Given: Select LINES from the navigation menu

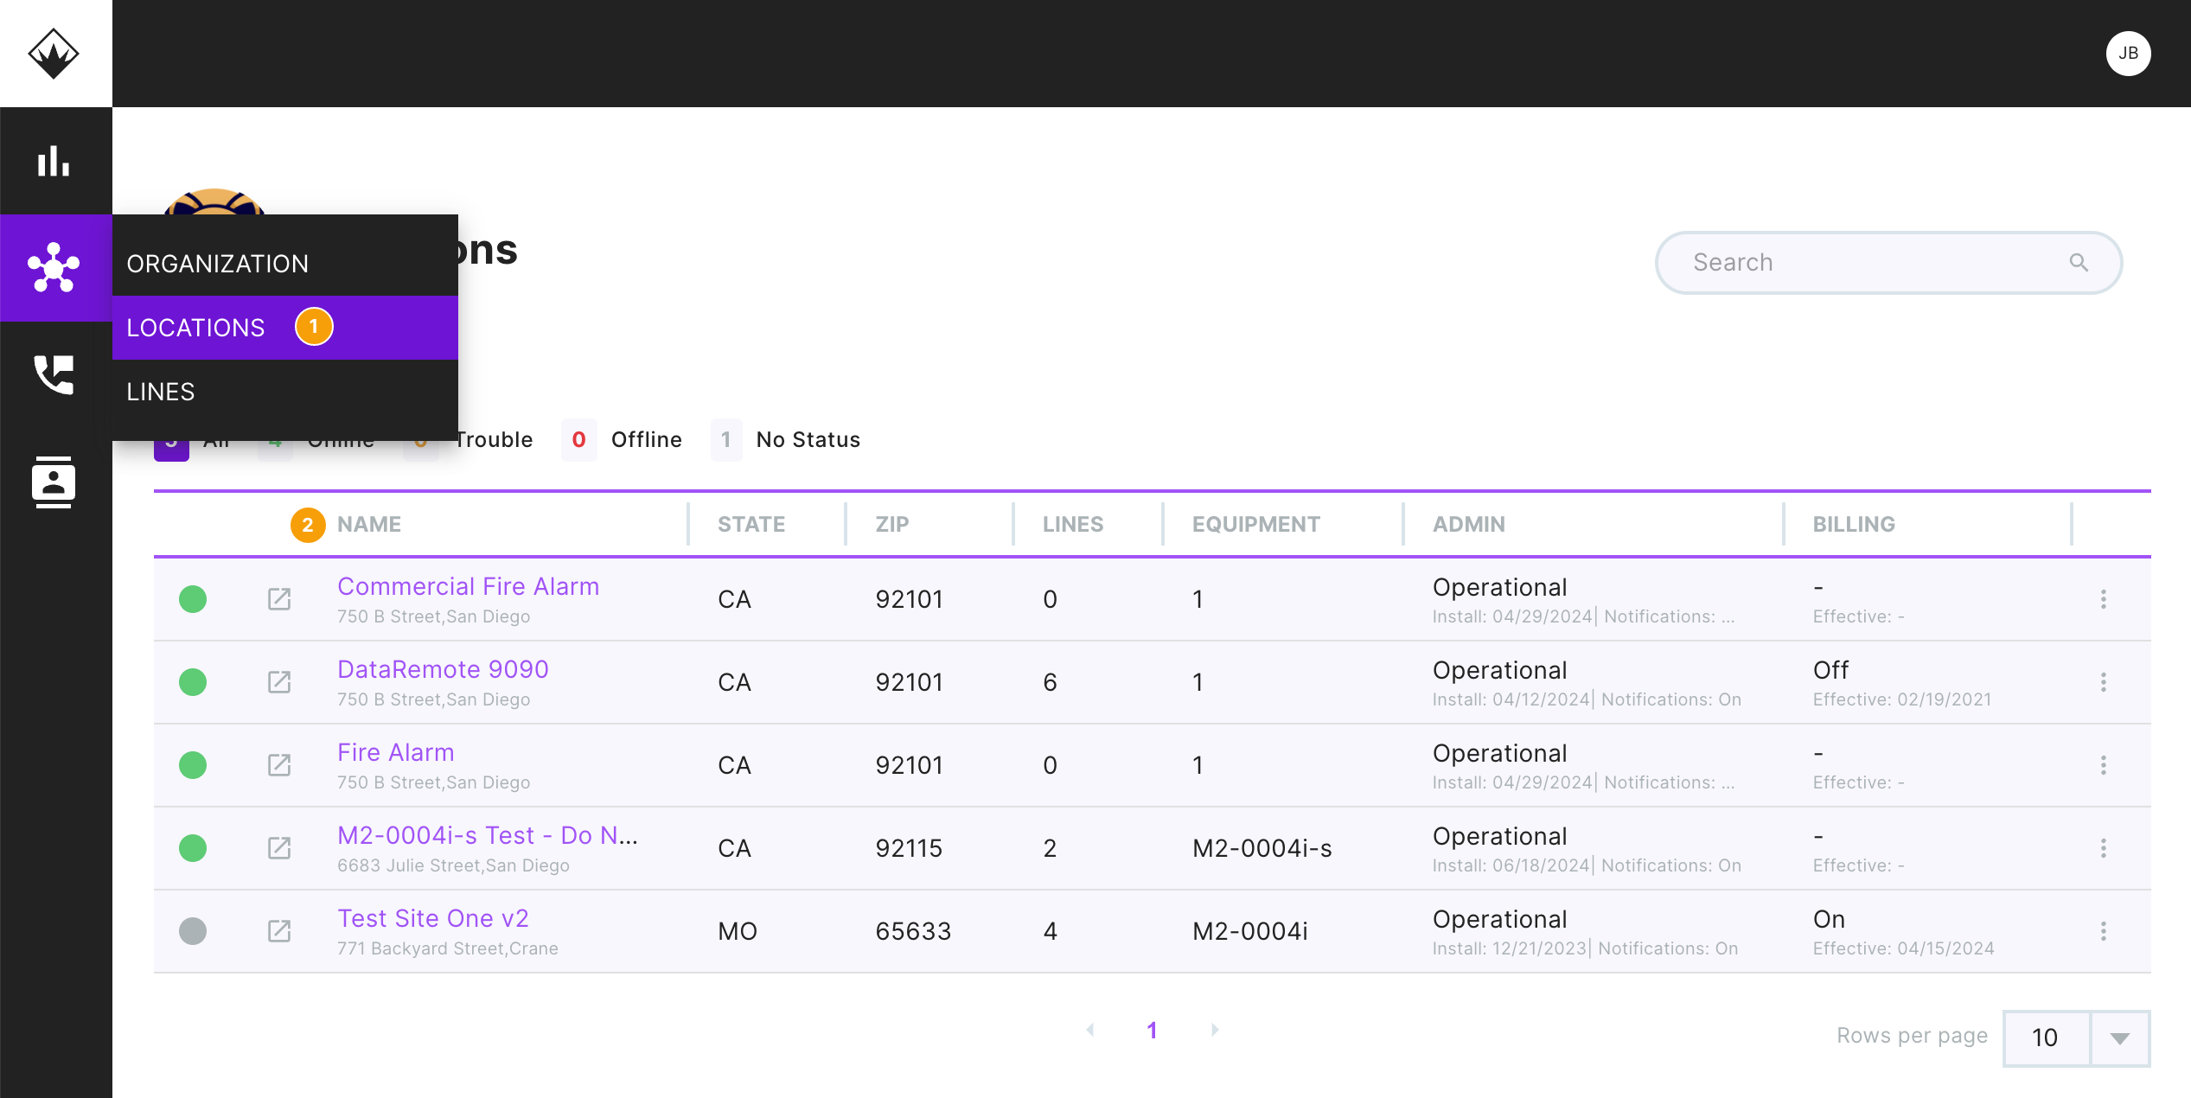Looking at the screenshot, I should pos(160,392).
